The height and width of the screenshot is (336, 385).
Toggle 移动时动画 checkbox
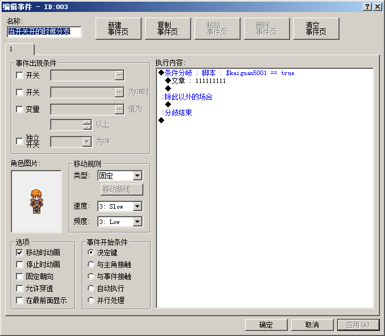point(19,252)
